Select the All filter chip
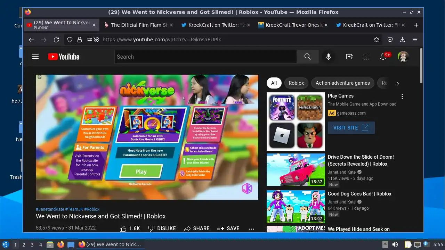Image resolution: width=445 pixels, height=250 pixels. click(x=274, y=83)
